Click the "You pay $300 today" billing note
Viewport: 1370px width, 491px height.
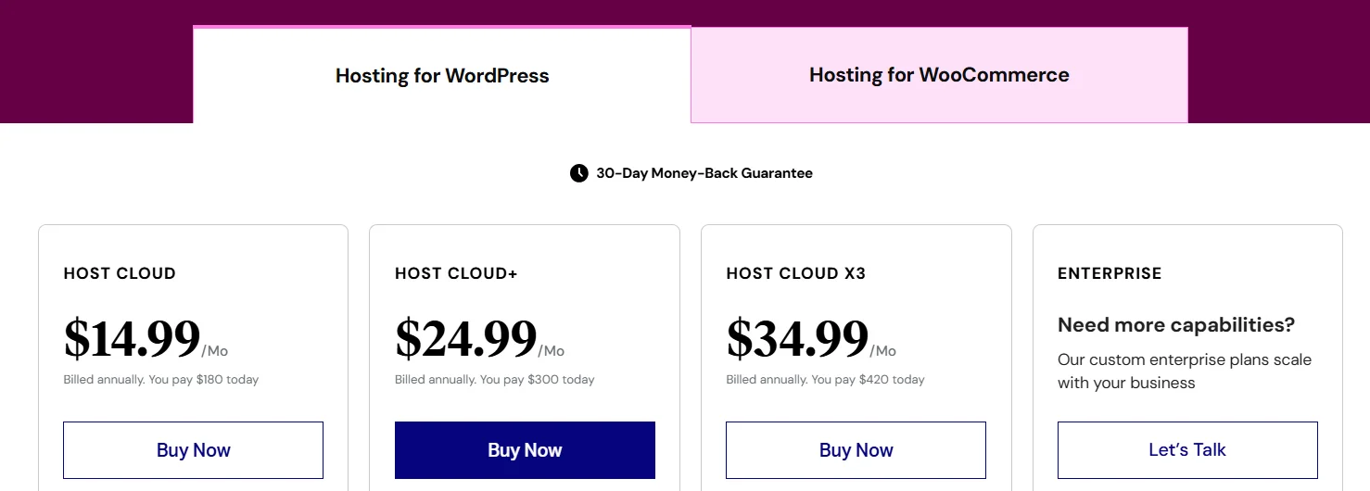(495, 380)
